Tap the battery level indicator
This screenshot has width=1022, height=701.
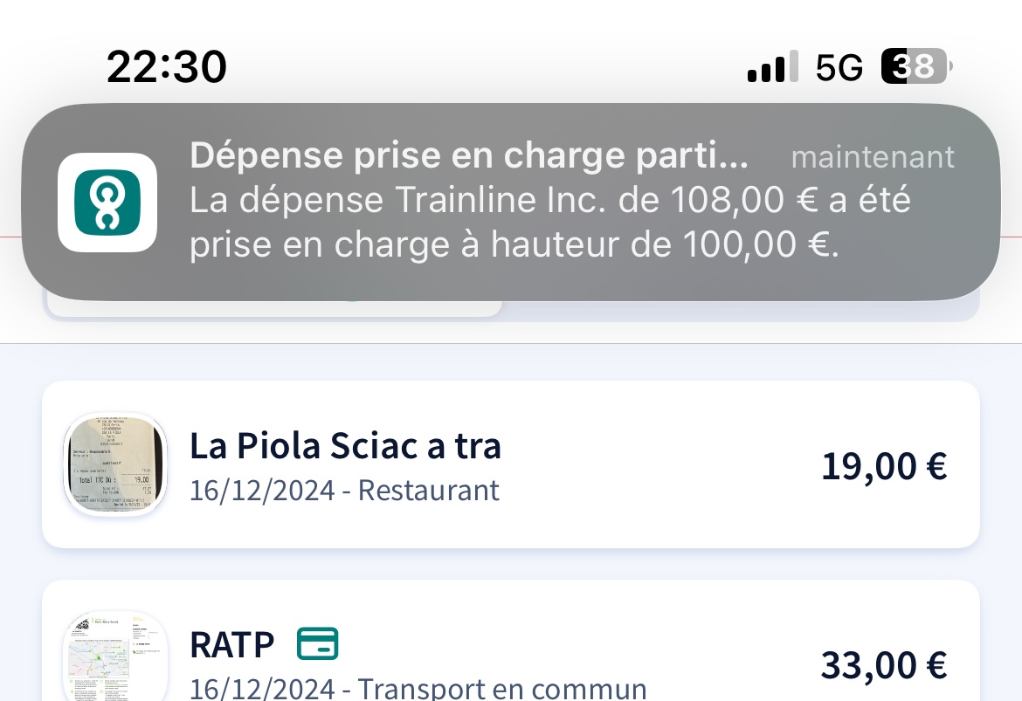(x=916, y=65)
